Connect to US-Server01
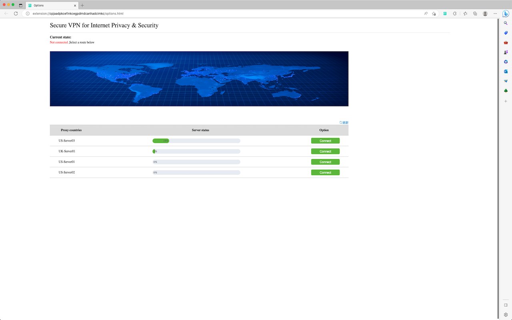This screenshot has height=320, width=512. point(325,162)
